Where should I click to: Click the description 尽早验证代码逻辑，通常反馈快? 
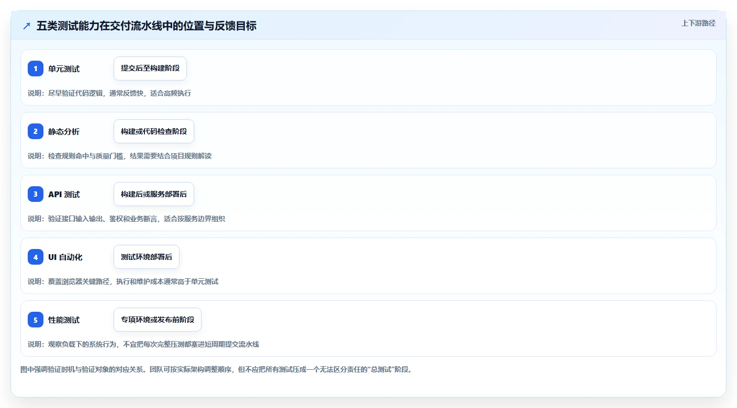click(109, 93)
